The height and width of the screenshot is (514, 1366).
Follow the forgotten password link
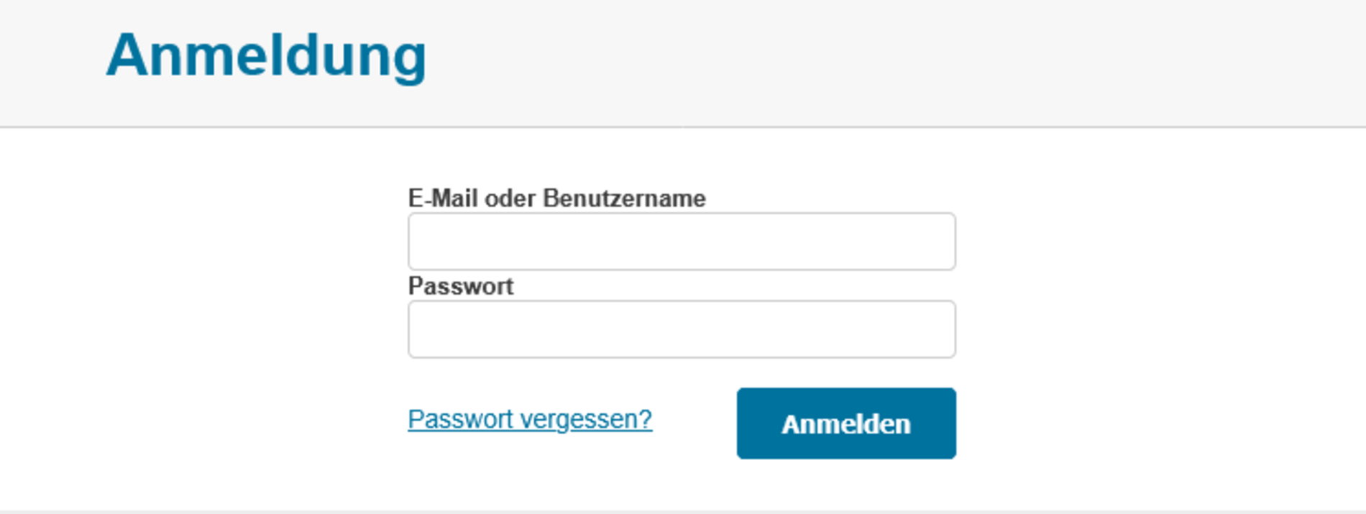pyautogui.click(x=530, y=419)
